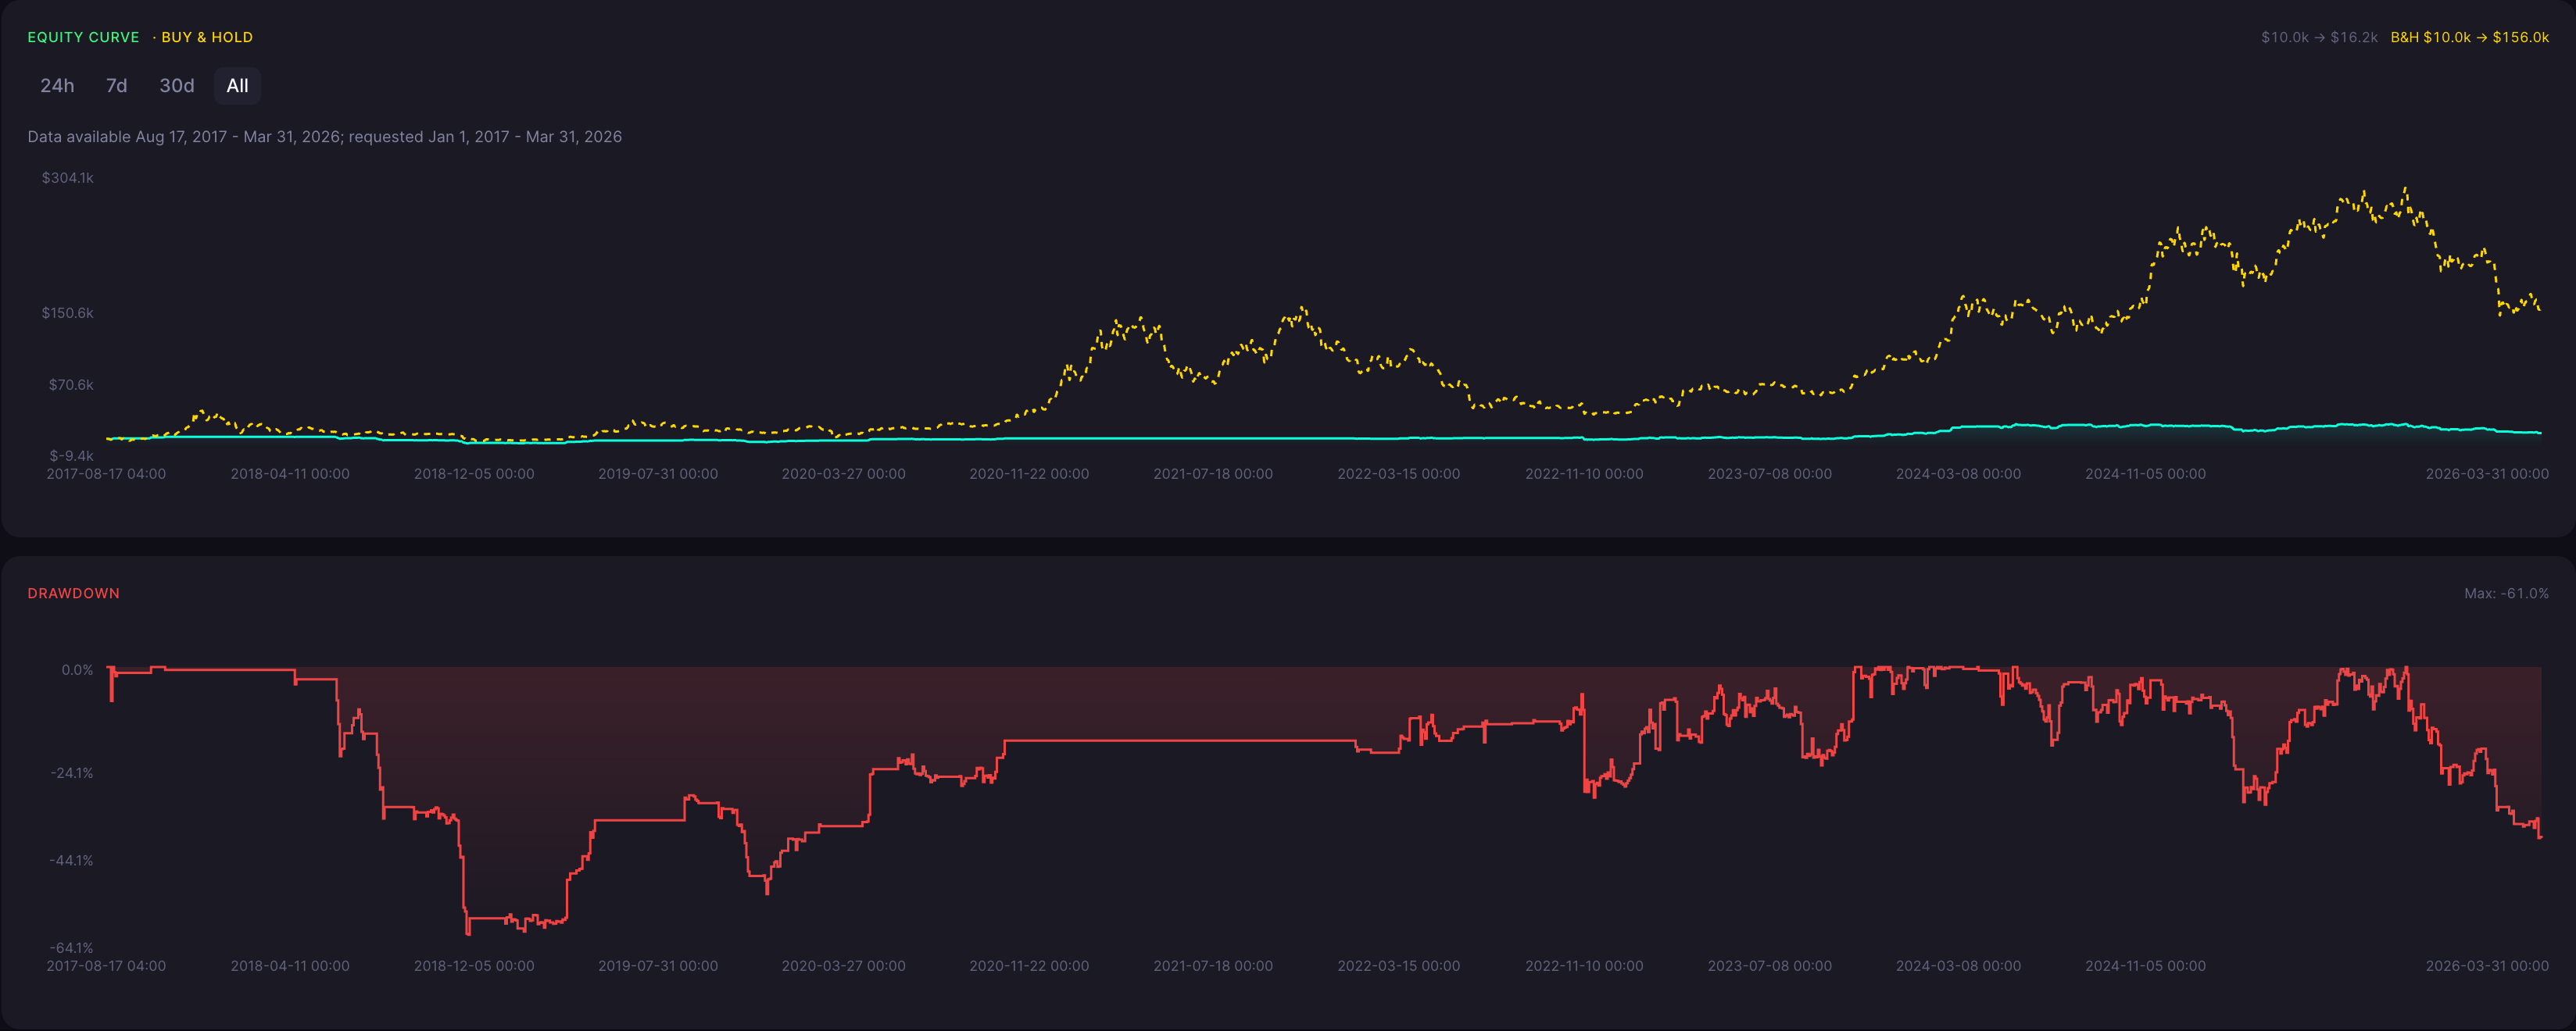The width and height of the screenshot is (2576, 1031).
Task: Click the buy & hold peak near late 2025
Action: (2405, 189)
